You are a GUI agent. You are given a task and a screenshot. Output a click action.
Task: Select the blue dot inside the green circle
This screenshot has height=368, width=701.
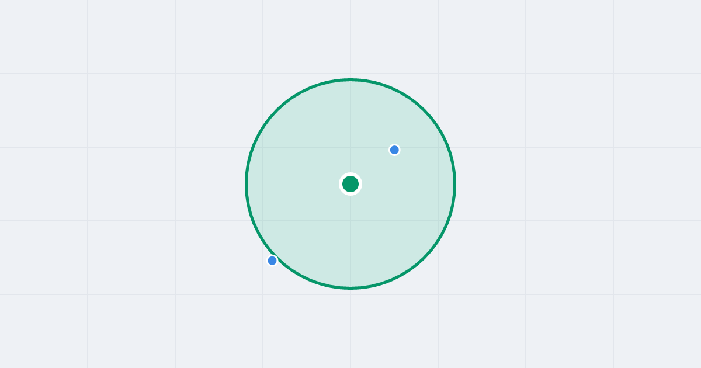pos(394,150)
